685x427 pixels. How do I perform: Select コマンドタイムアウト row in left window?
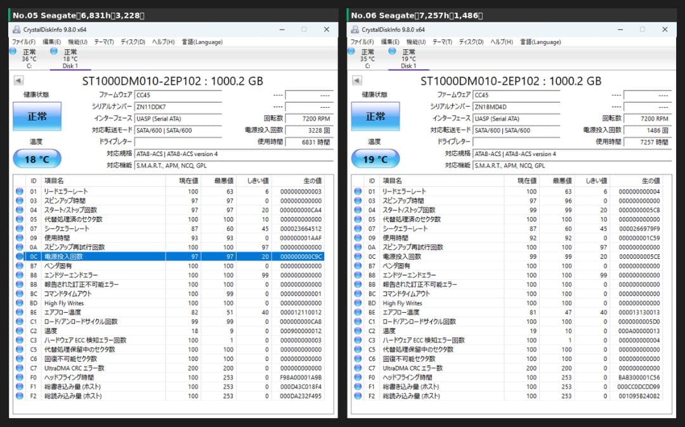pos(169,294)
